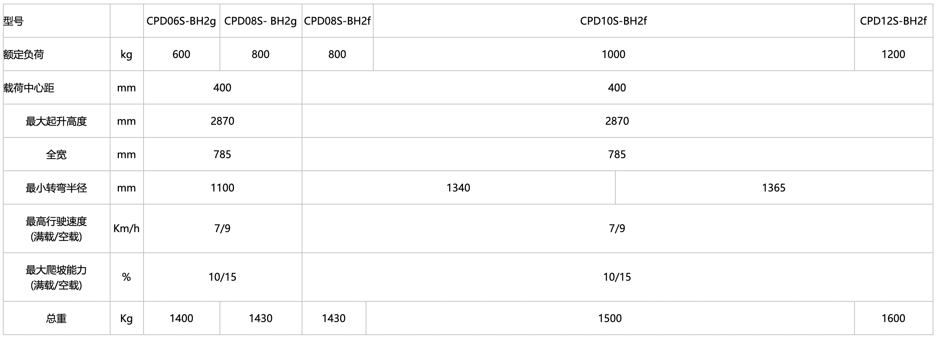The height and width of the screenshot is (338, 937).
Task: Select the 1340 turning radius cell
Action: (458, 188)
